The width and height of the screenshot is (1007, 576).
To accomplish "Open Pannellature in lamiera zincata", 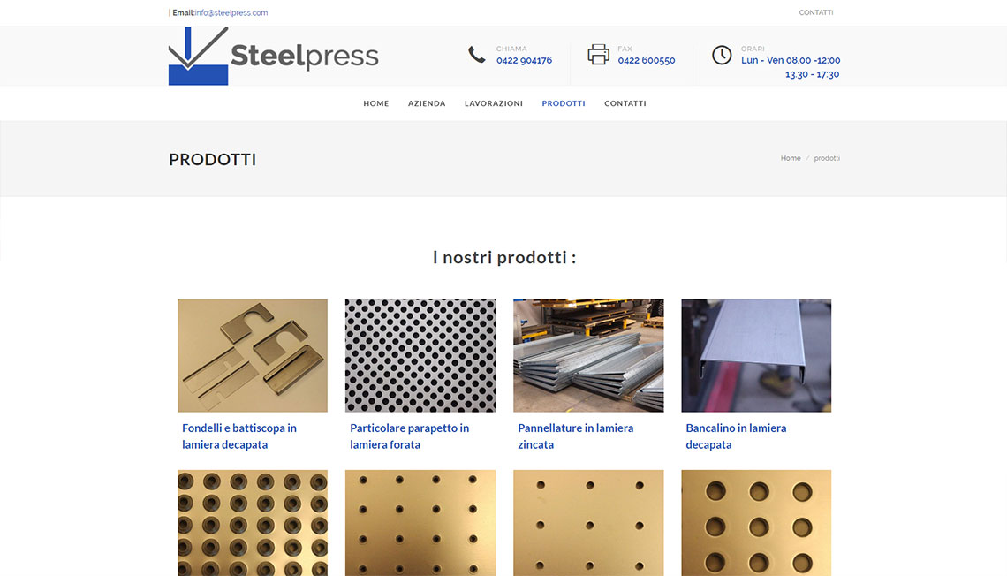I will pyautogui.click(x=576, y=436).
